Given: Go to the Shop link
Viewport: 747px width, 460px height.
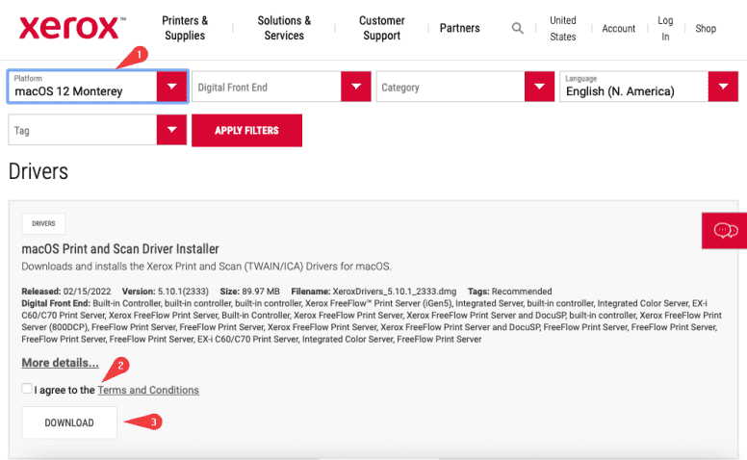Looking at the screenshot, I should click(x=706, y=29).
